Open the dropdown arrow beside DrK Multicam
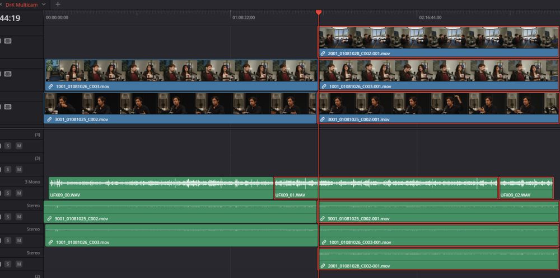The height and width of the screenshot is (278, 560). pyautogui.click(x=44, y=4)
